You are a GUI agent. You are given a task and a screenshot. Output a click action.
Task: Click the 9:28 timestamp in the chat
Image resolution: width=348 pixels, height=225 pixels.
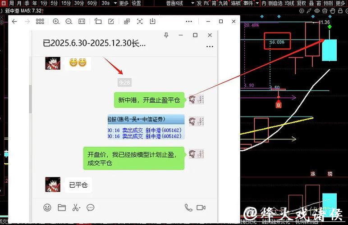[124, 83]
